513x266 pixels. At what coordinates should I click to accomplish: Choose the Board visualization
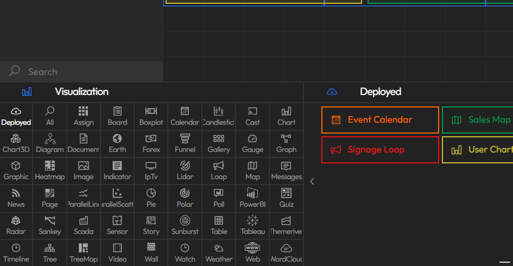pos(117,117)
